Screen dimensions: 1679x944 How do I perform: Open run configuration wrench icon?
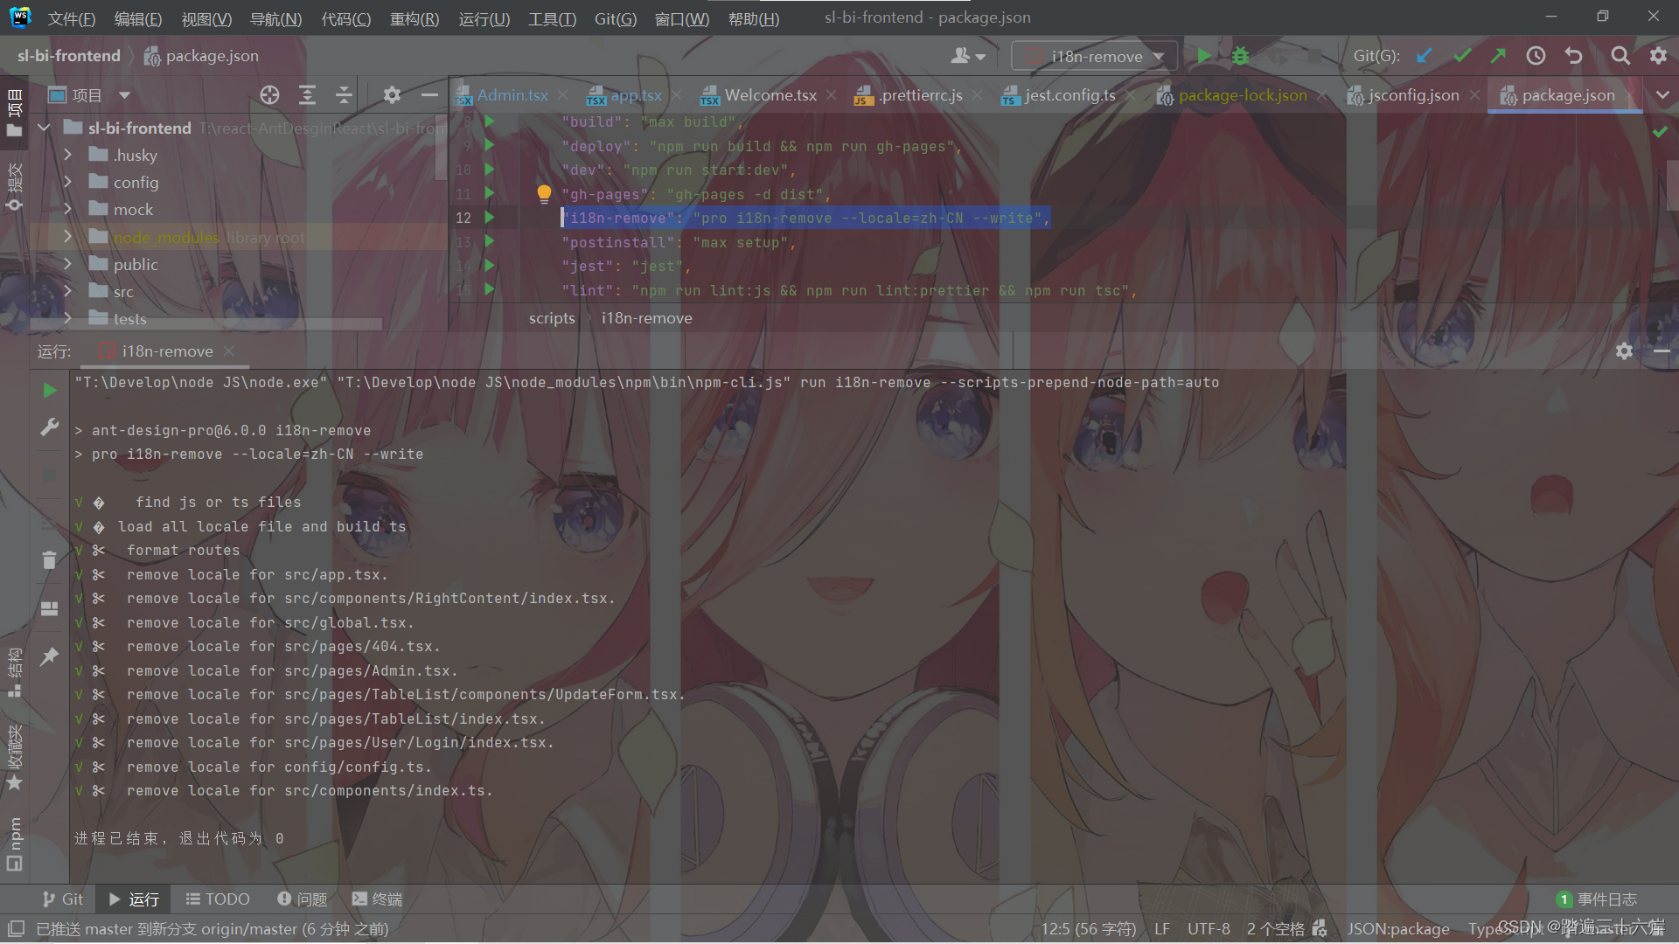click(50, 427)
